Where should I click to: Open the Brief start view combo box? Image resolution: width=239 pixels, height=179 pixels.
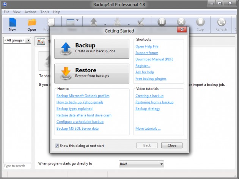[x=141, y=164]
